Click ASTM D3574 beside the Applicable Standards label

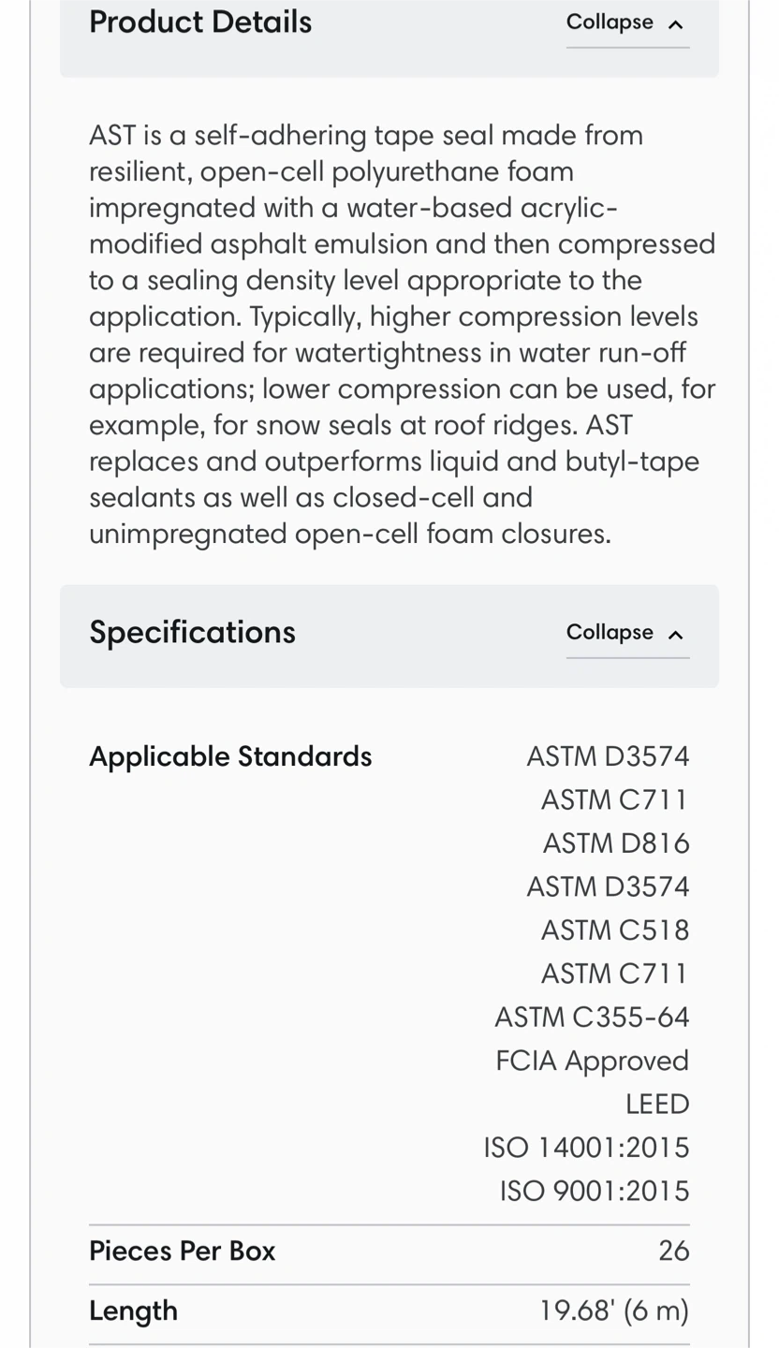point(608,756)
